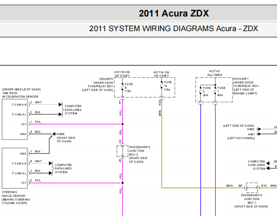Viewport: 277px width, 216px height.
Task: Click the 'PASSENGER'S JUNCTION BOX 1' label
Action: (x=251, y=199)
